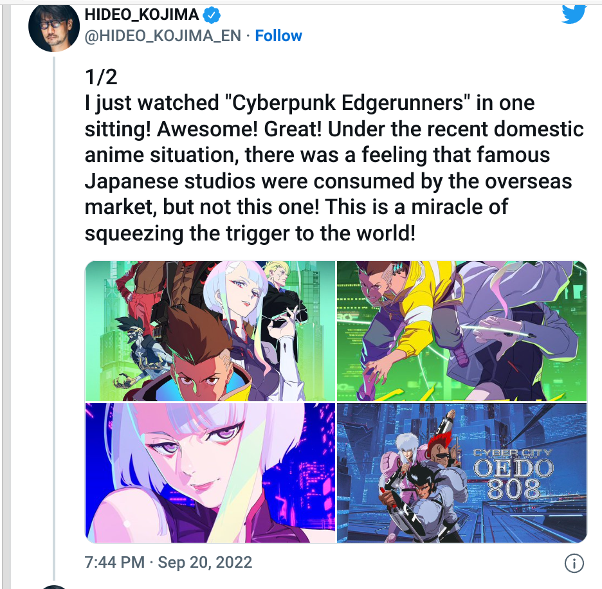
Task: Open the Lucy close-up portrait image
Action: (x=210, y=473)
